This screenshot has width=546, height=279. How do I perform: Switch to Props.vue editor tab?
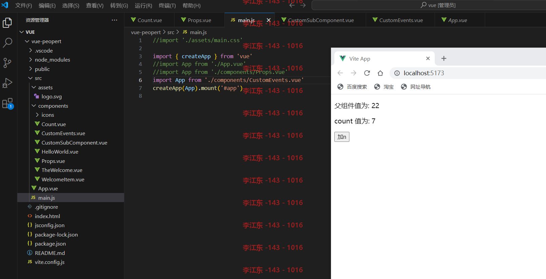pyautogui.click(x=199, y=20)
